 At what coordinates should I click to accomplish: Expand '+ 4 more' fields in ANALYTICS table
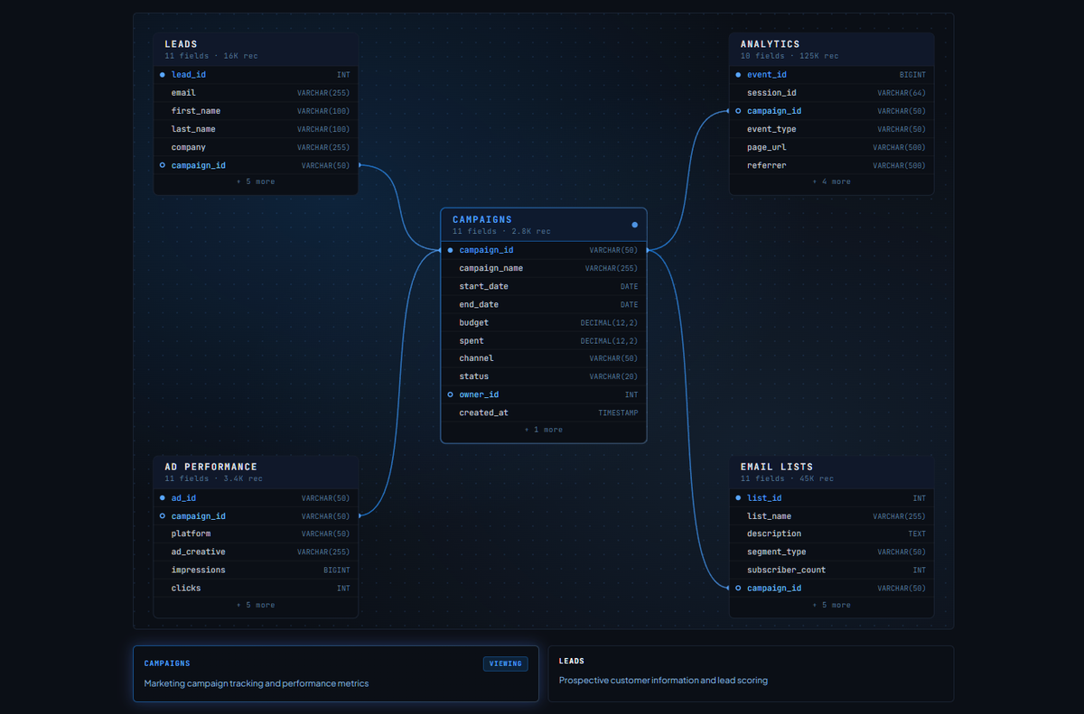pos(831,181)
